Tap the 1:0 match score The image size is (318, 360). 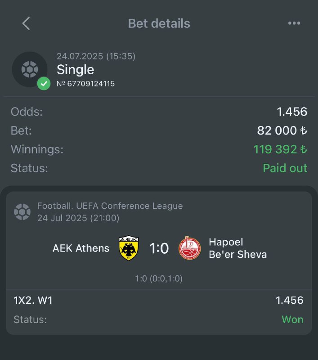(159, 248)
